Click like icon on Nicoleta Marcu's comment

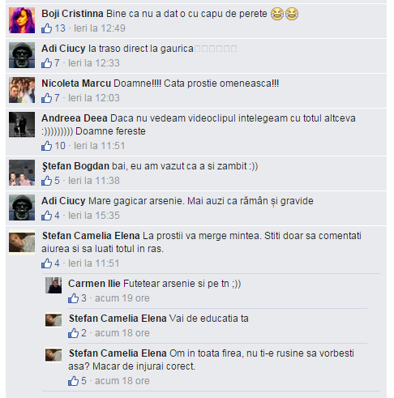pos(46,98)
